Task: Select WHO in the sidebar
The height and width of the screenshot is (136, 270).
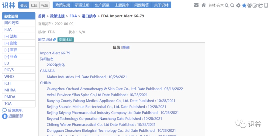Action: coord(18,76)
